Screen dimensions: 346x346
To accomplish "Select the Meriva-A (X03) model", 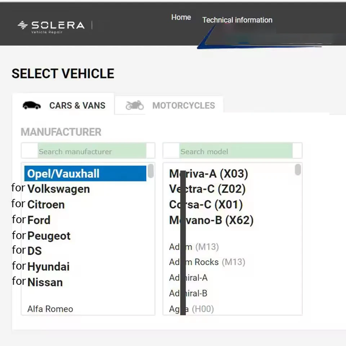I will click(208, 174).
